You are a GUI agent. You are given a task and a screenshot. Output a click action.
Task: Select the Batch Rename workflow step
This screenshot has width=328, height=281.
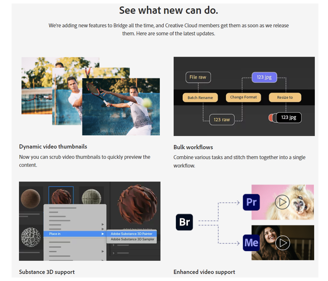[200, 97]
